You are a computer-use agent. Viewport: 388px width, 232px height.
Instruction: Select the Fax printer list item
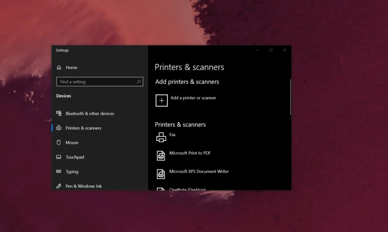point(172,135)
